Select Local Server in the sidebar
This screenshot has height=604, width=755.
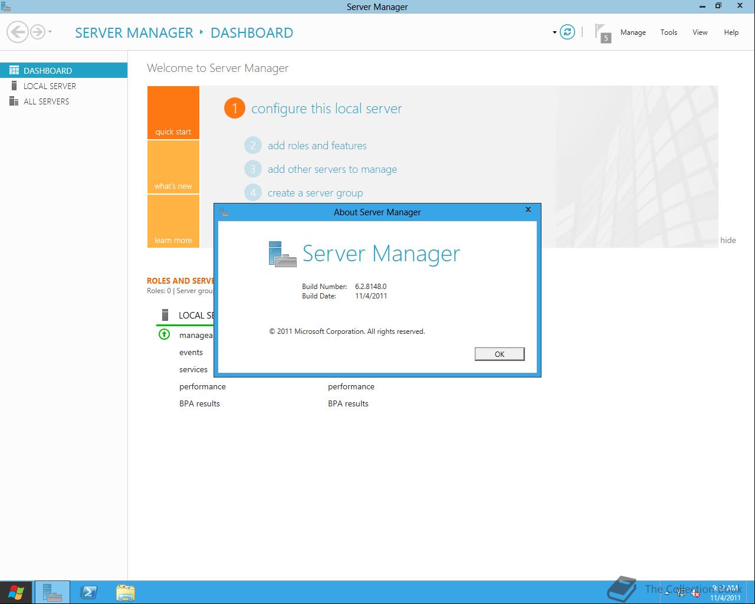(x=64, y=86)
